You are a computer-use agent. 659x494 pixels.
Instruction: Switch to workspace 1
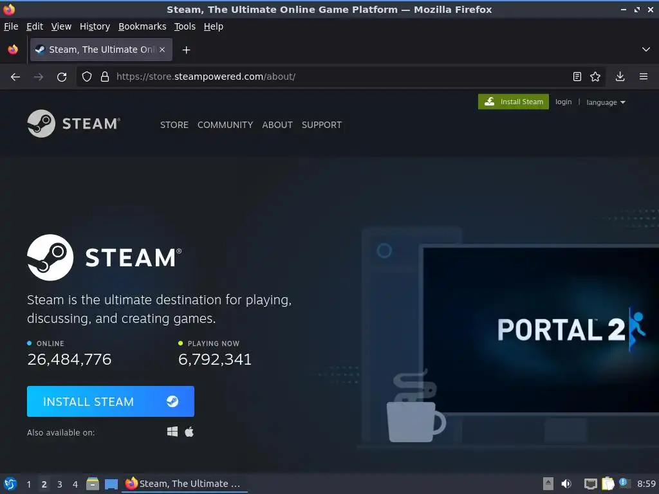point(28,484)
